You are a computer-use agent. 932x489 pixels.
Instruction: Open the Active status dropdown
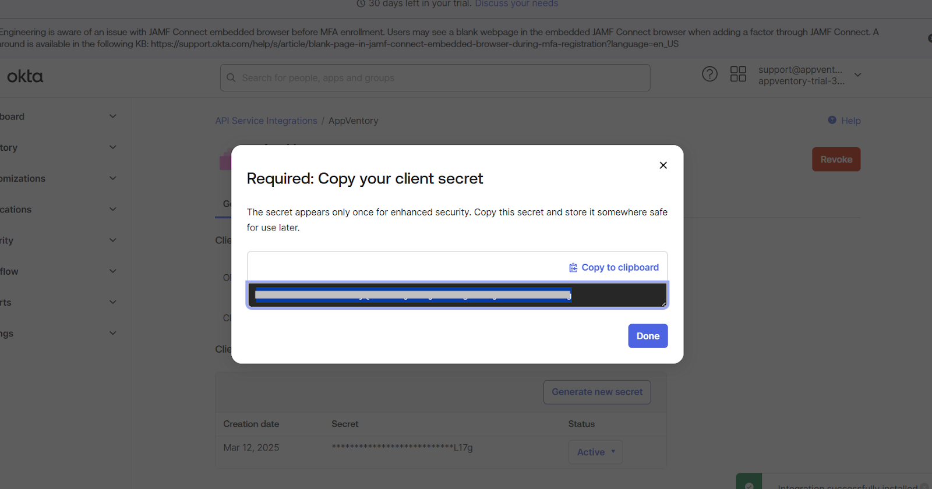(595, 452)
